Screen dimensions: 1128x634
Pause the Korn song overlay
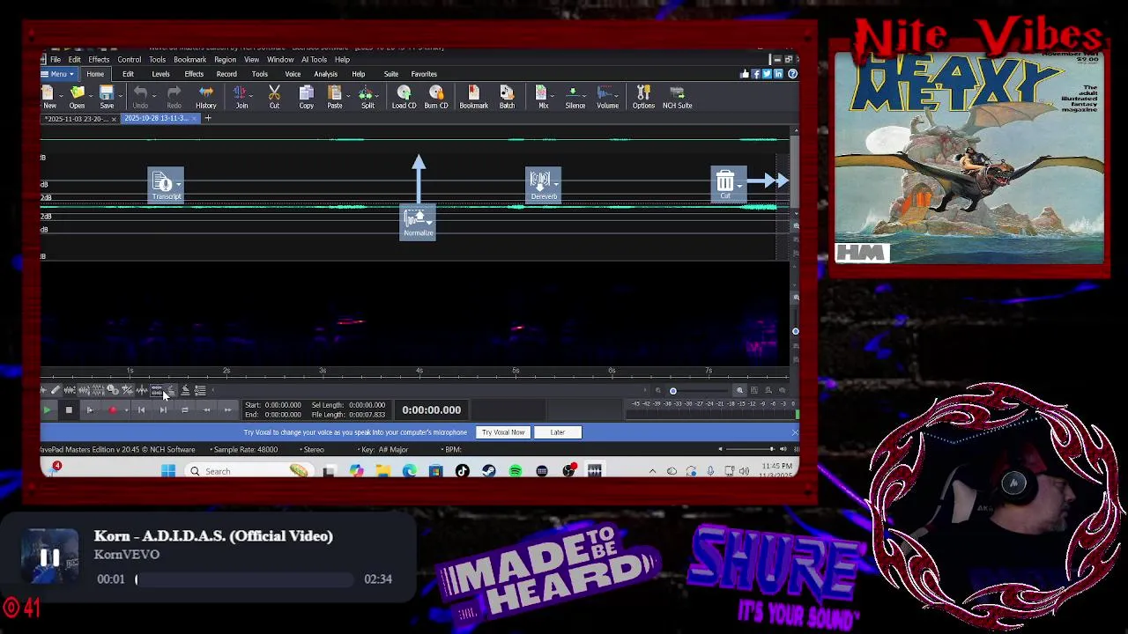49,557
